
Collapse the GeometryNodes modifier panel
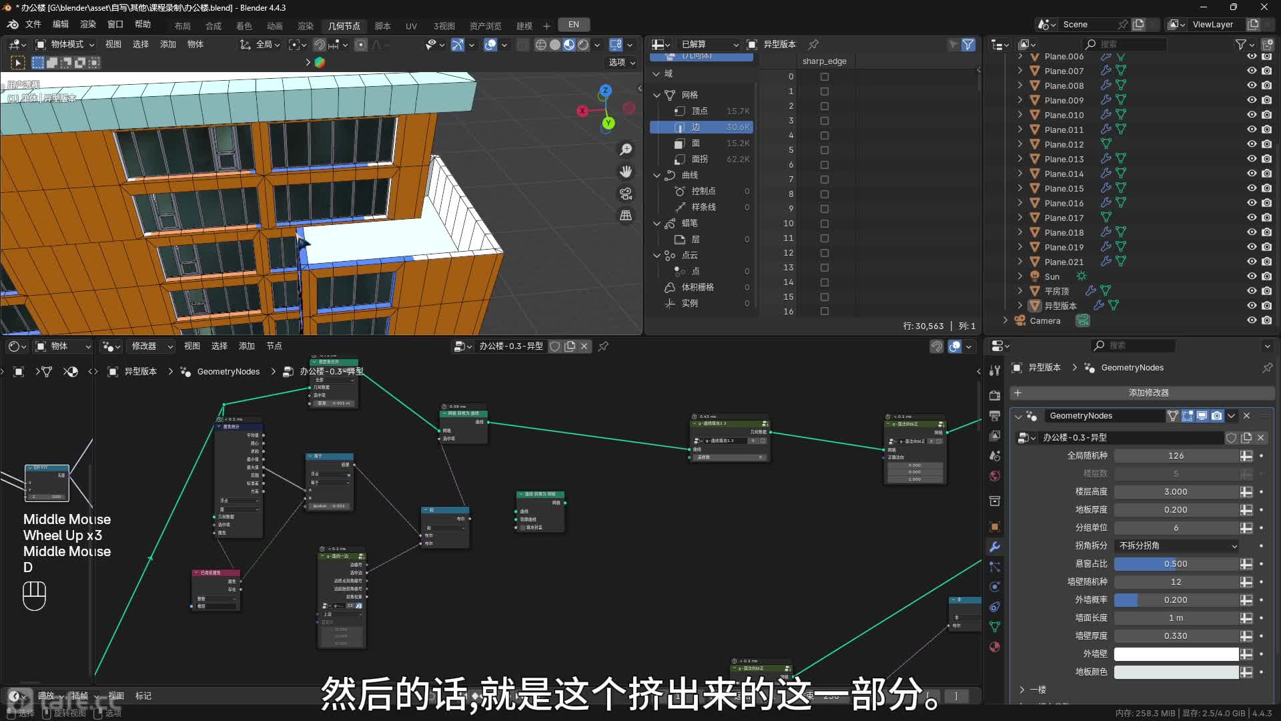(1018, 416)
